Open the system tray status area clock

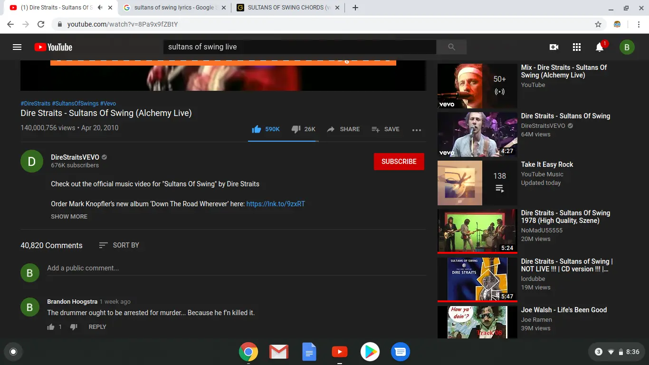tap(616, 352)
